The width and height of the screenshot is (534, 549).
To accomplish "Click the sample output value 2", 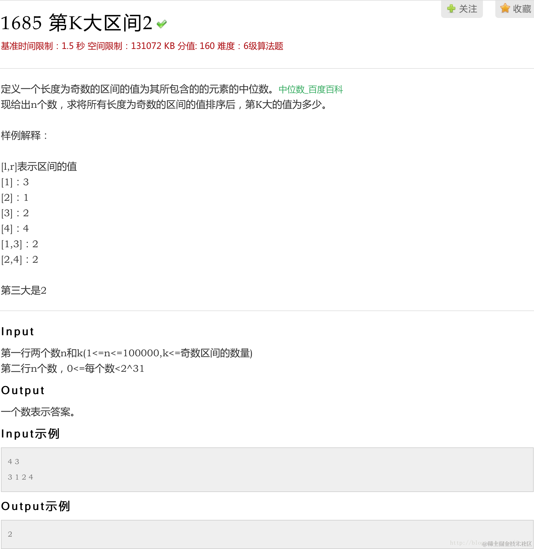I will pos(10,534).
